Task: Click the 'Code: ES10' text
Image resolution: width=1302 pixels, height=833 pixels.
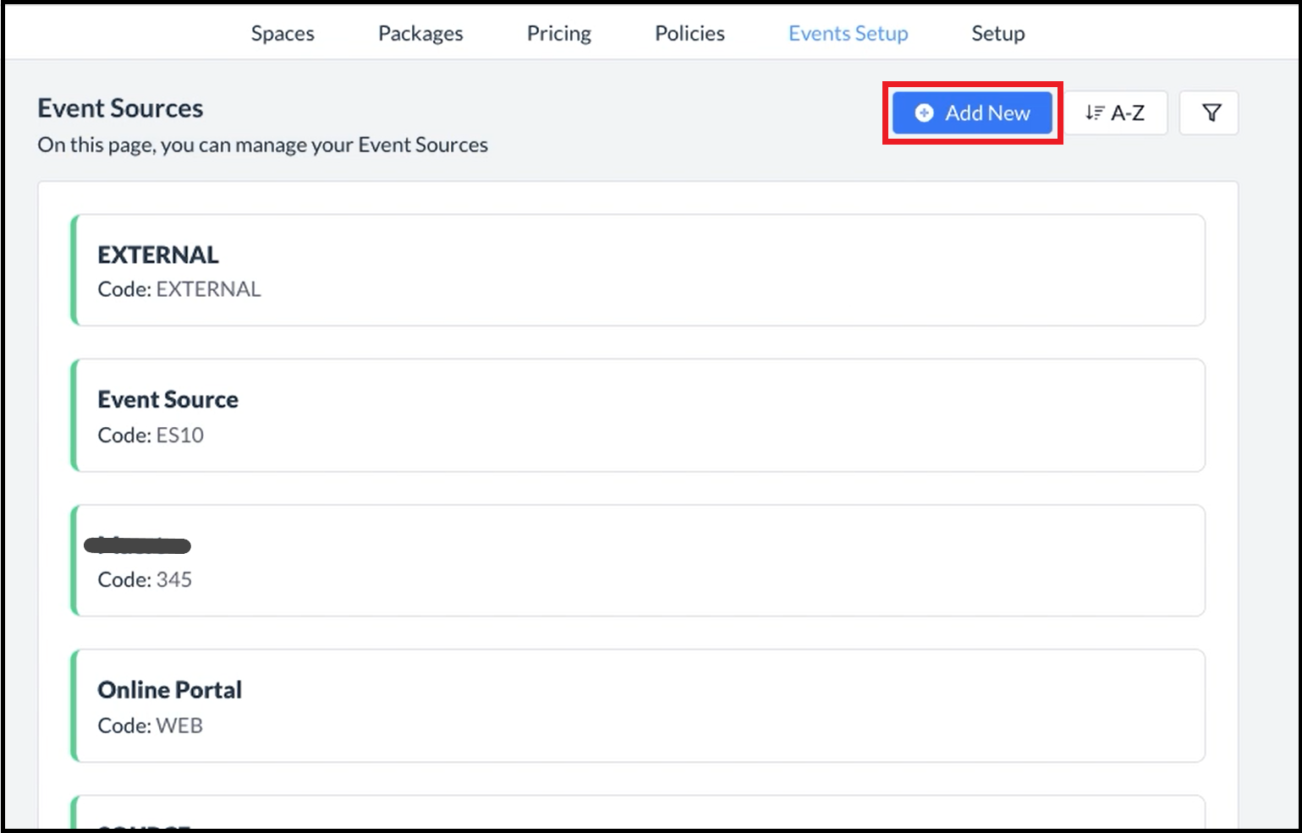Action: [151, 436]
